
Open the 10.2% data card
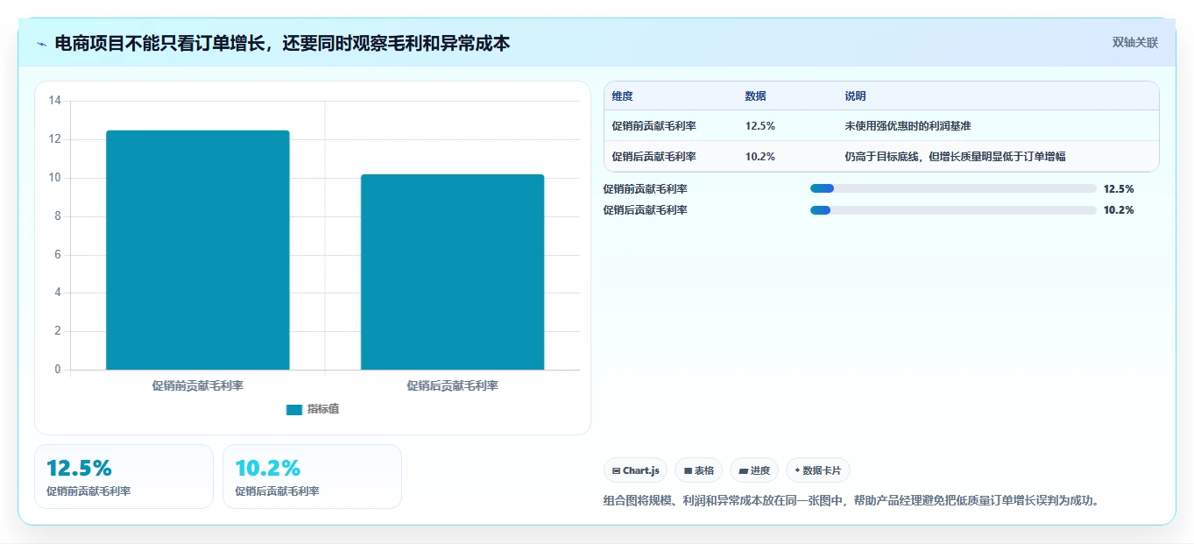pos(312,477)
